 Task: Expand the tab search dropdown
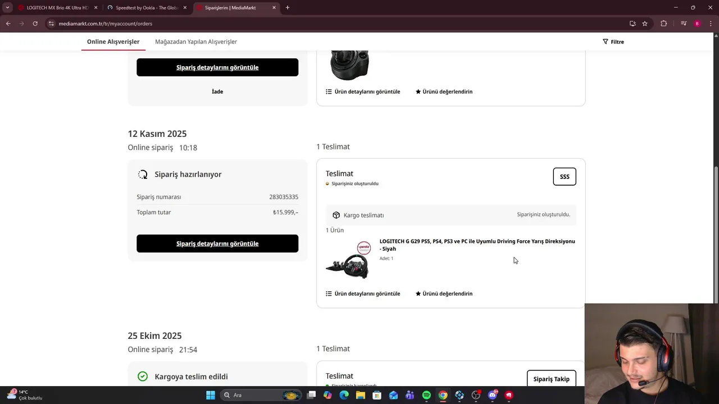pos(7,8)
